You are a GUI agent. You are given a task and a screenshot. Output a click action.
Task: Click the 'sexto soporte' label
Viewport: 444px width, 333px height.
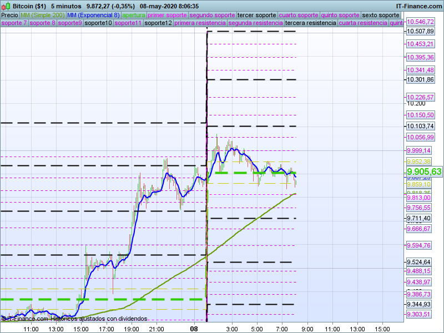(380, 15)
